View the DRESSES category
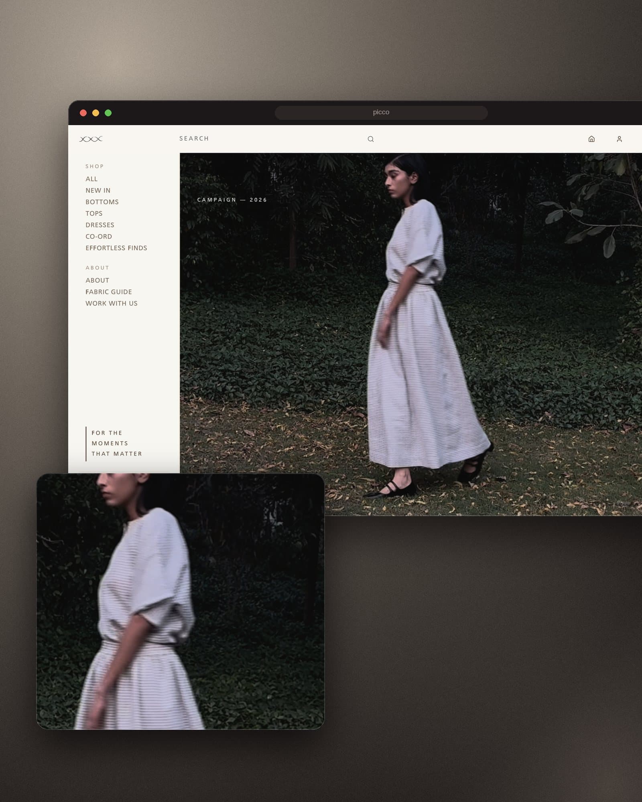This screenshot has height=802, width=642. point(100,225)
